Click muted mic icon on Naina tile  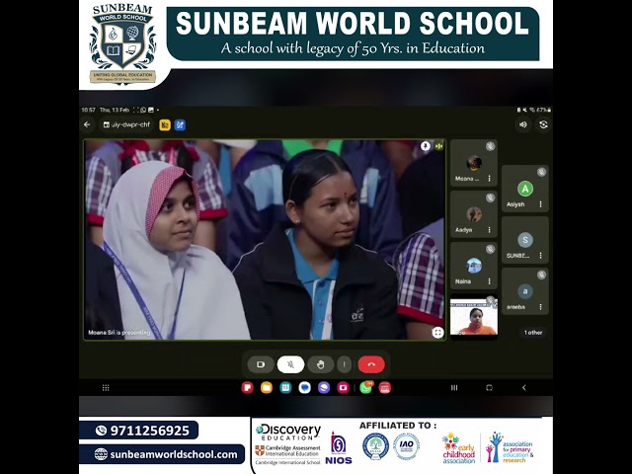coord(490,249)
